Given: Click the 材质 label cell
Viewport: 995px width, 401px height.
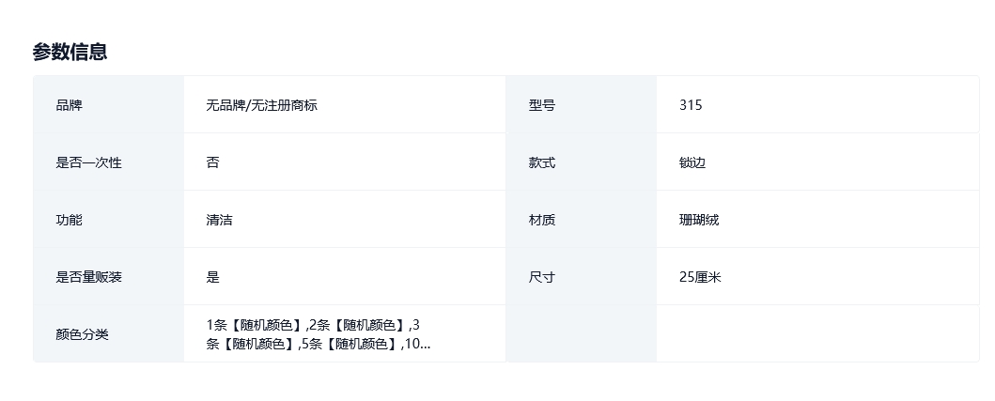Looking at the screenshot, I should [x=542, y=220].
